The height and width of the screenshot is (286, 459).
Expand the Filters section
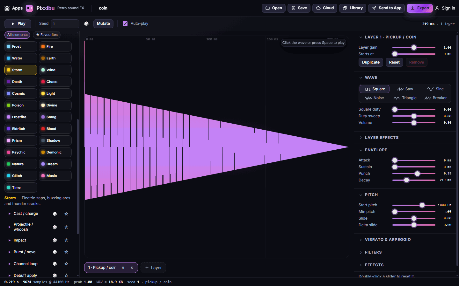405,252
